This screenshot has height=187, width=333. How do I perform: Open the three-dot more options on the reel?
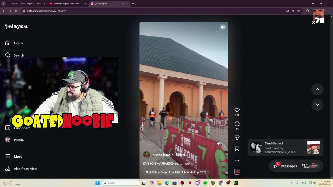coord(237,160)
